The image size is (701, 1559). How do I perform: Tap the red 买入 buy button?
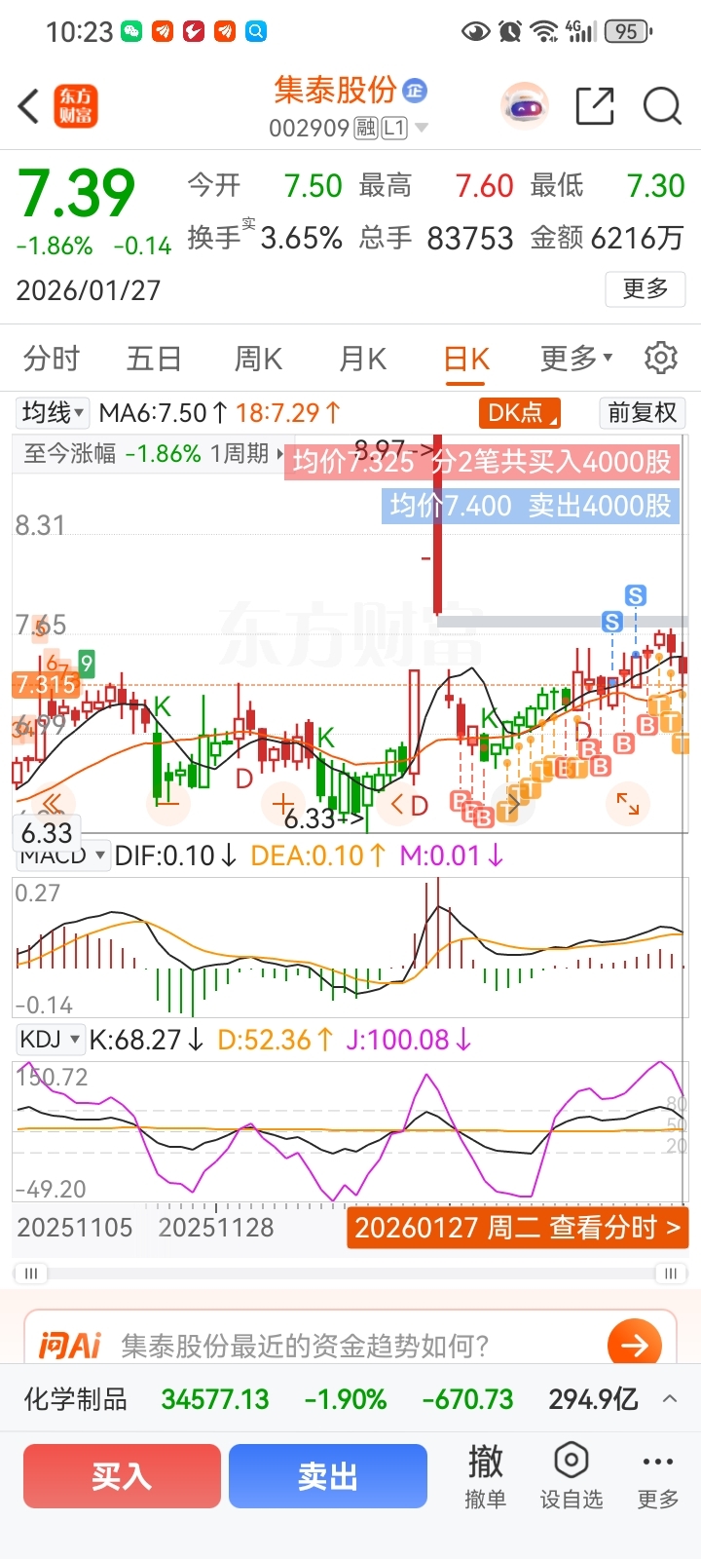[122, 1476]
